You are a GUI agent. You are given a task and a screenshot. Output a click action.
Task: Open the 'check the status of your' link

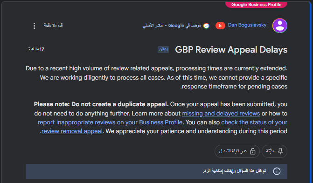254,122
